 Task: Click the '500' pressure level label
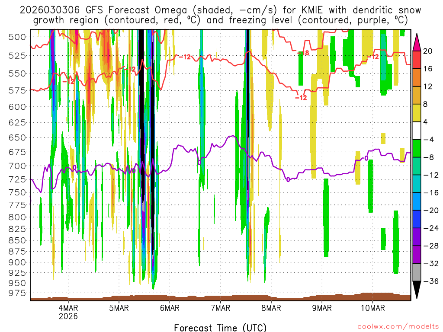(x=17, y=37)
